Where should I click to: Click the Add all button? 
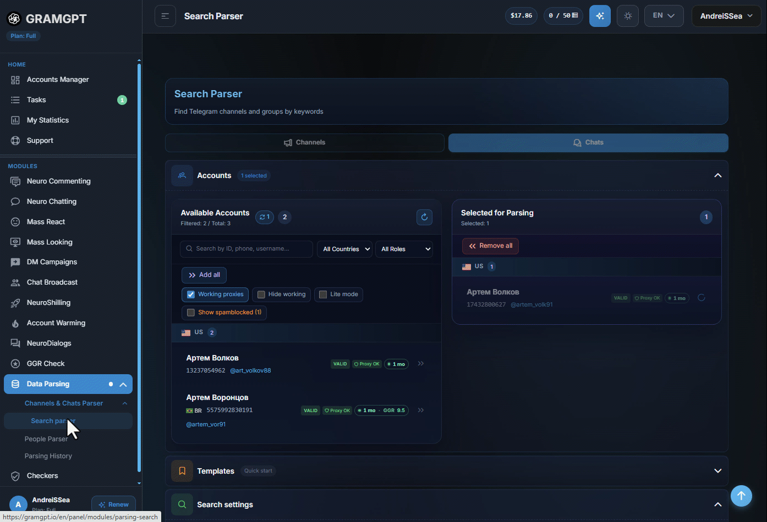pyautogui.click(x=204, y=275)
